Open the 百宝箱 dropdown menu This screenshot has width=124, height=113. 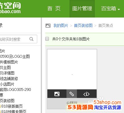[110, 9]
